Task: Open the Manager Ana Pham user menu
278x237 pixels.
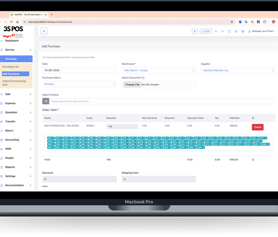Action: (262, 31)
